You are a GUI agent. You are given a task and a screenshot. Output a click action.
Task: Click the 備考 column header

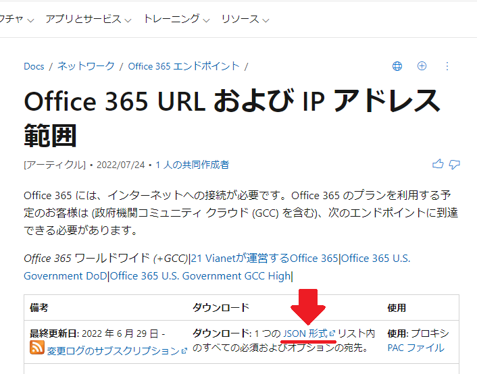[x=39, y=308]
